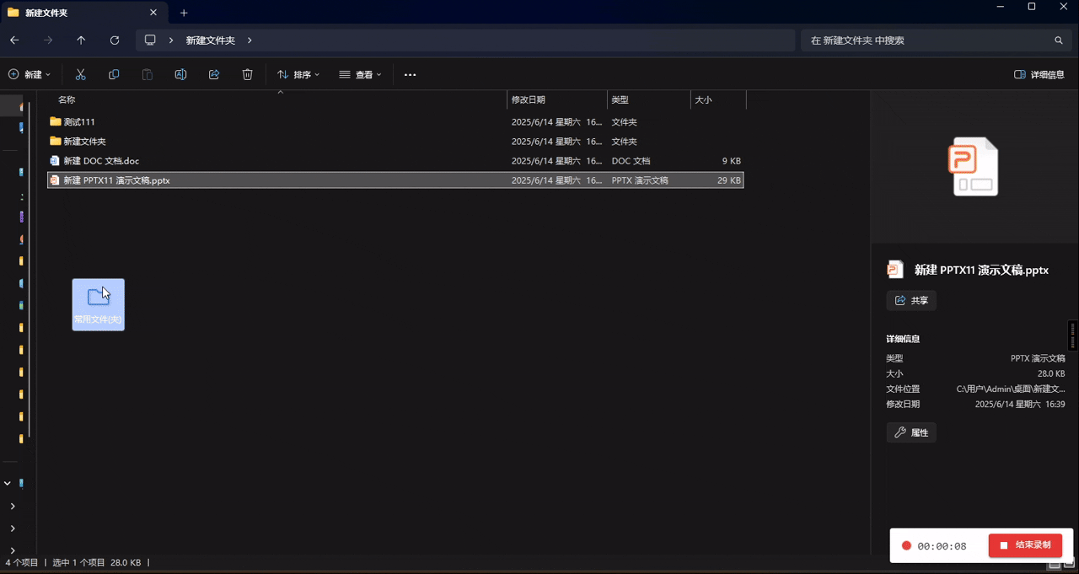Click the up one level arrow
Image resolution: width=1079 pixels, height=574 pixels.
pyautogui.click(x=81, y=40)
